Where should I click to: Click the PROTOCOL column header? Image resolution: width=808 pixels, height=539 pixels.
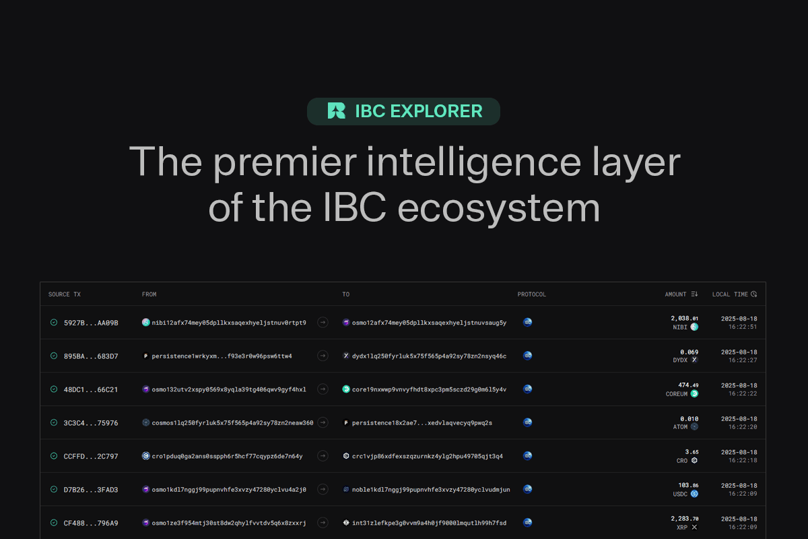tap(532, 294)
